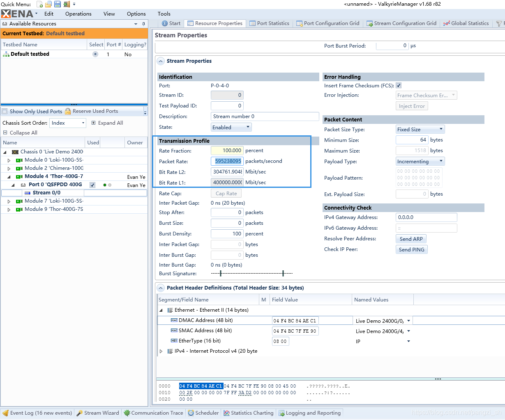Viewport: 505px width, 420px height.
Task: Enable Show Only Used Ports checkbox
Action: click(5, 111)
